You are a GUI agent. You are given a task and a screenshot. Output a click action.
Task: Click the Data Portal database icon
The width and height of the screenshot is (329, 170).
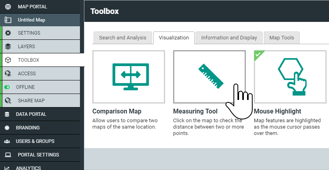7,114
